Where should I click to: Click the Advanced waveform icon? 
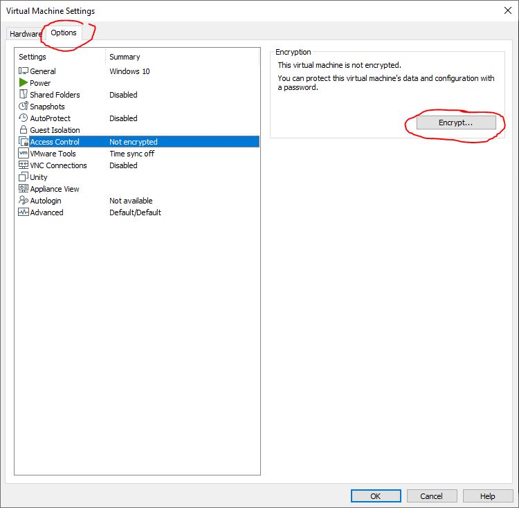tap(23, 212)
